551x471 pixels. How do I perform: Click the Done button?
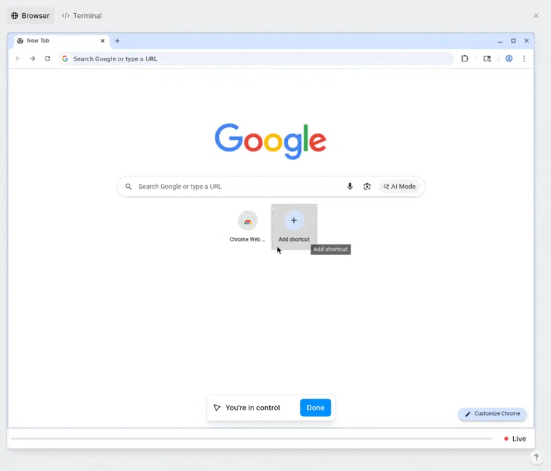[315, 407]
